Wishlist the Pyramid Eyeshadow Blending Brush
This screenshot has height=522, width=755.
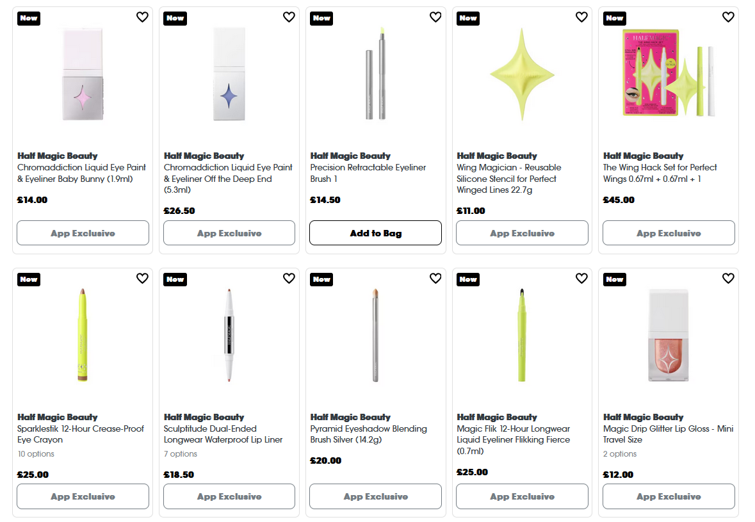point(435,279)
